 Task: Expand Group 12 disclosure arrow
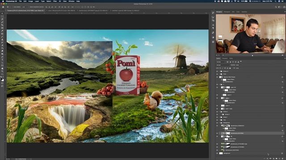click(219, 71)
